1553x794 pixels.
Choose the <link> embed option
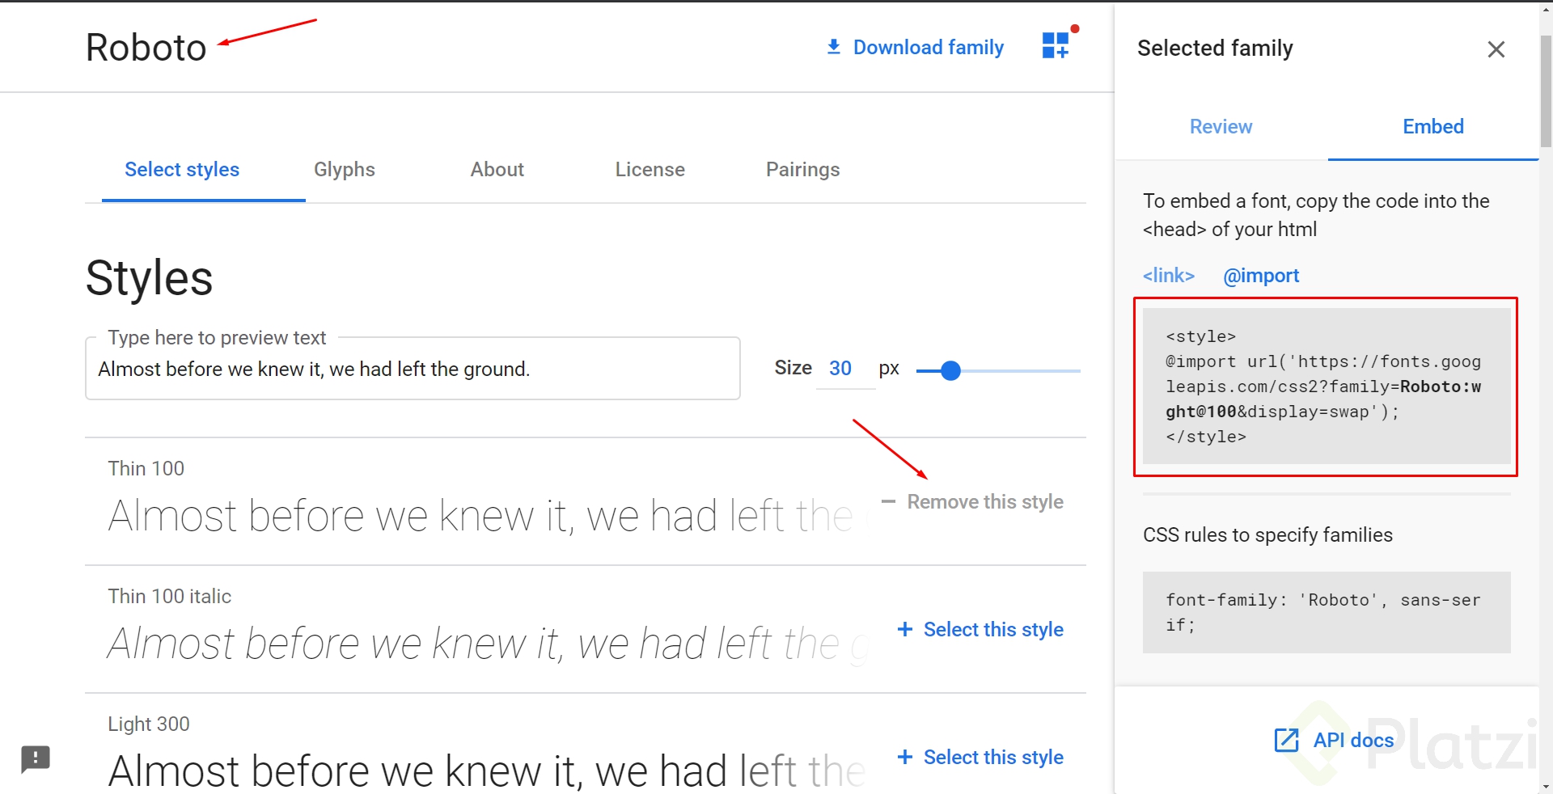(1168, 276)
